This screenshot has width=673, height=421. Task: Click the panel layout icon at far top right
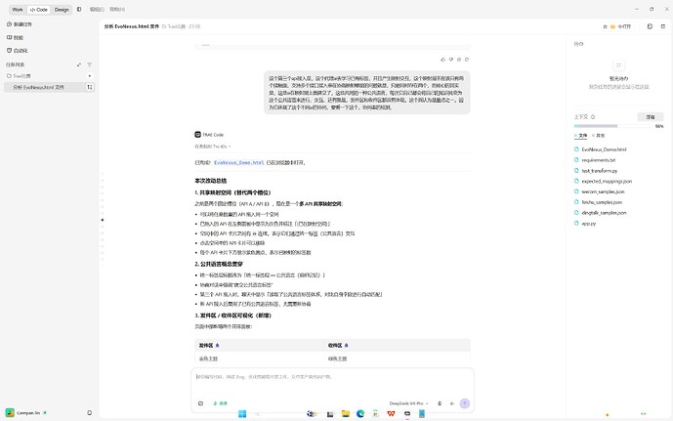pos(662,26)
